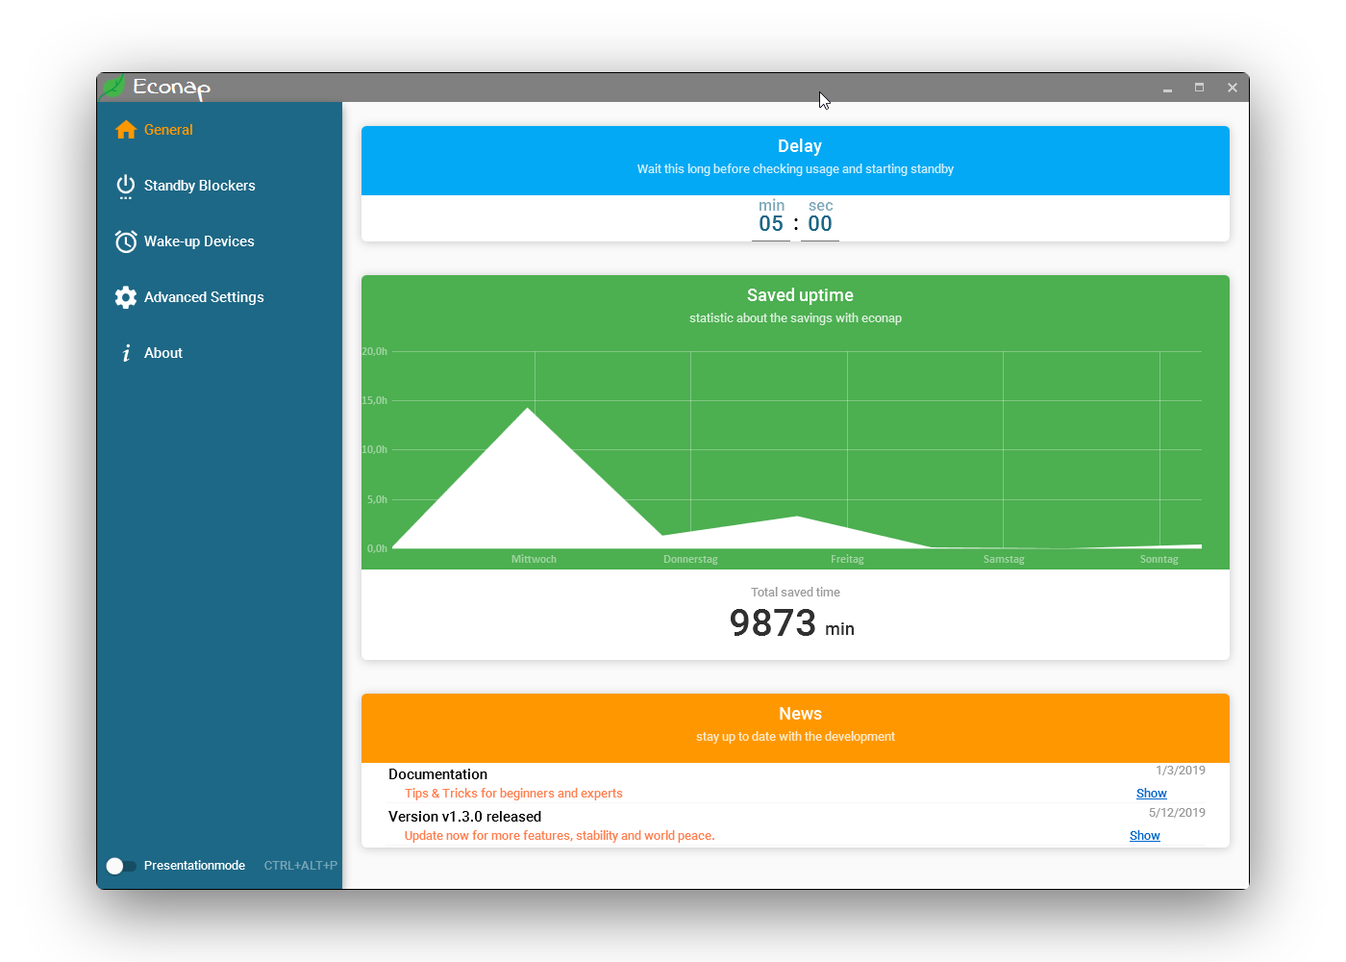Click the 5,0h y-axis label
The height and width of the screenshot is (962, 1346).
click(377, 499)
